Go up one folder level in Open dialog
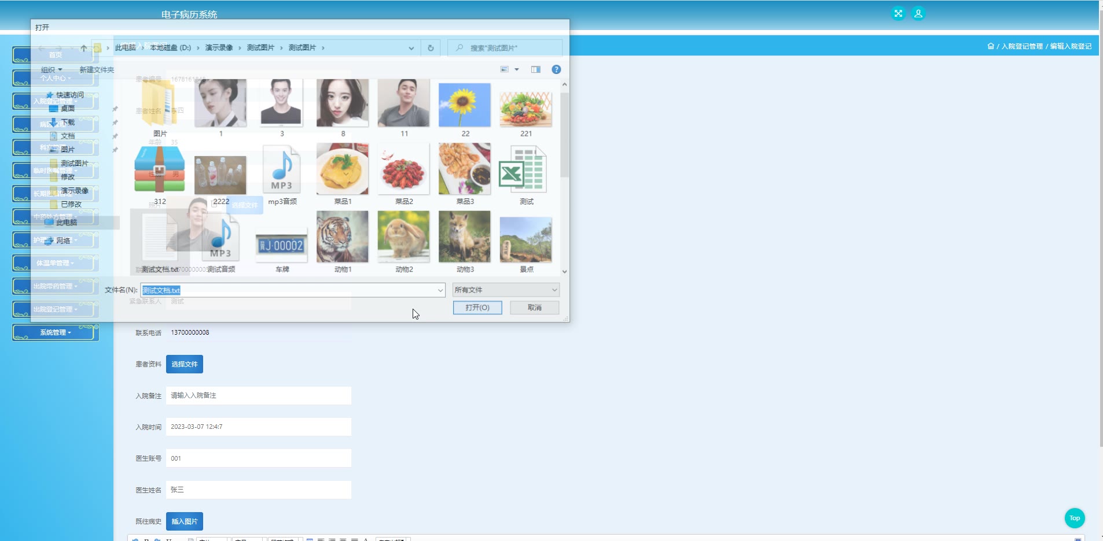 tap(84, 48)
